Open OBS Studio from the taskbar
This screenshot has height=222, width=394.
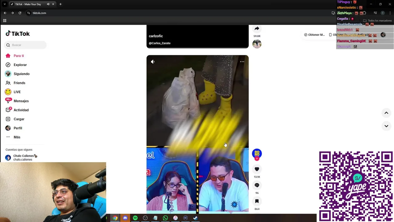pos(145,218)
